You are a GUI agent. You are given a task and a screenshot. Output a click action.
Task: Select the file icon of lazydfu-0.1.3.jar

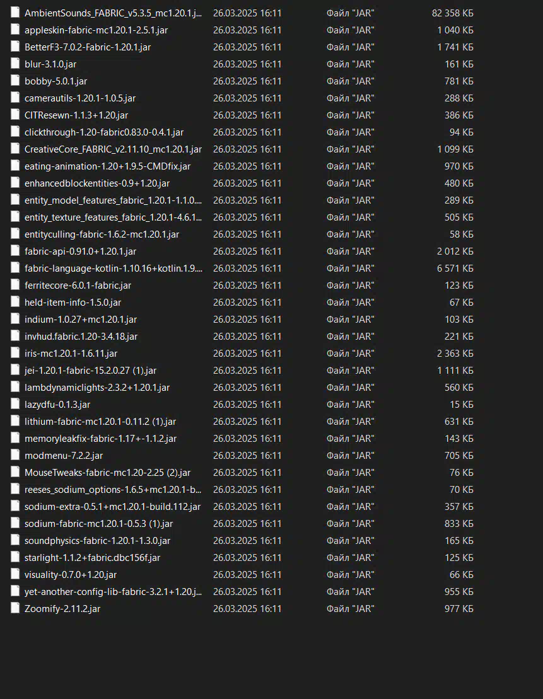click(15, 404)
